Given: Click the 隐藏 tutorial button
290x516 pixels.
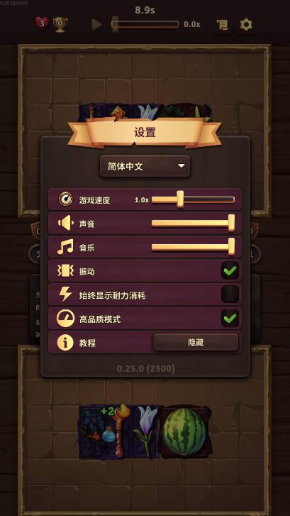Looking at the screenshot, I should point(196,342).
